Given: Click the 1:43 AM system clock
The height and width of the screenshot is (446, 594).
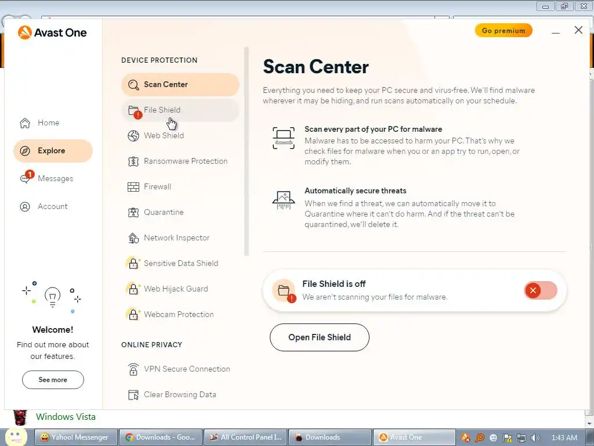Looking at the screenshot, I should click(x=564, y=438).
